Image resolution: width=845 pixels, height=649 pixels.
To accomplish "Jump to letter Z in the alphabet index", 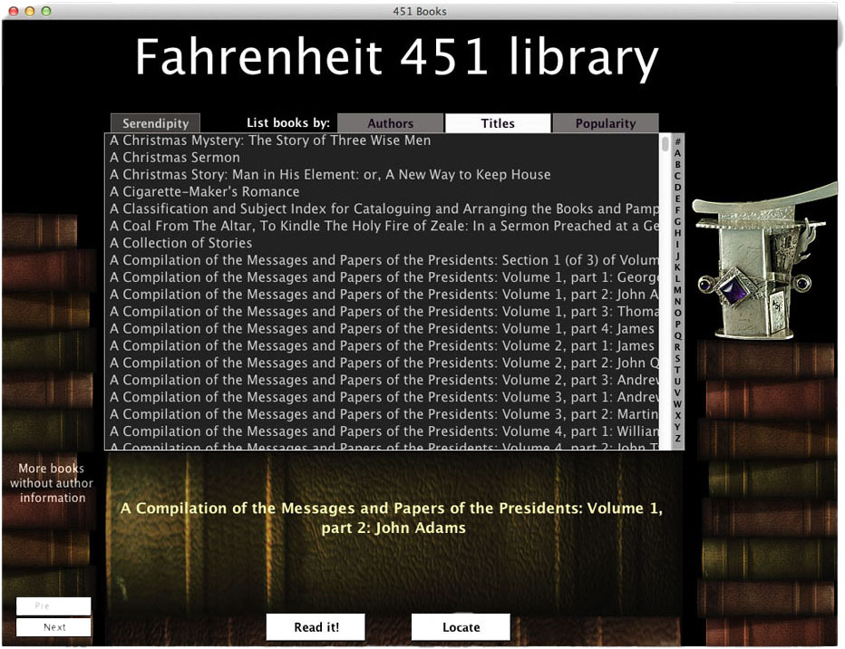I will click(677, 439).
